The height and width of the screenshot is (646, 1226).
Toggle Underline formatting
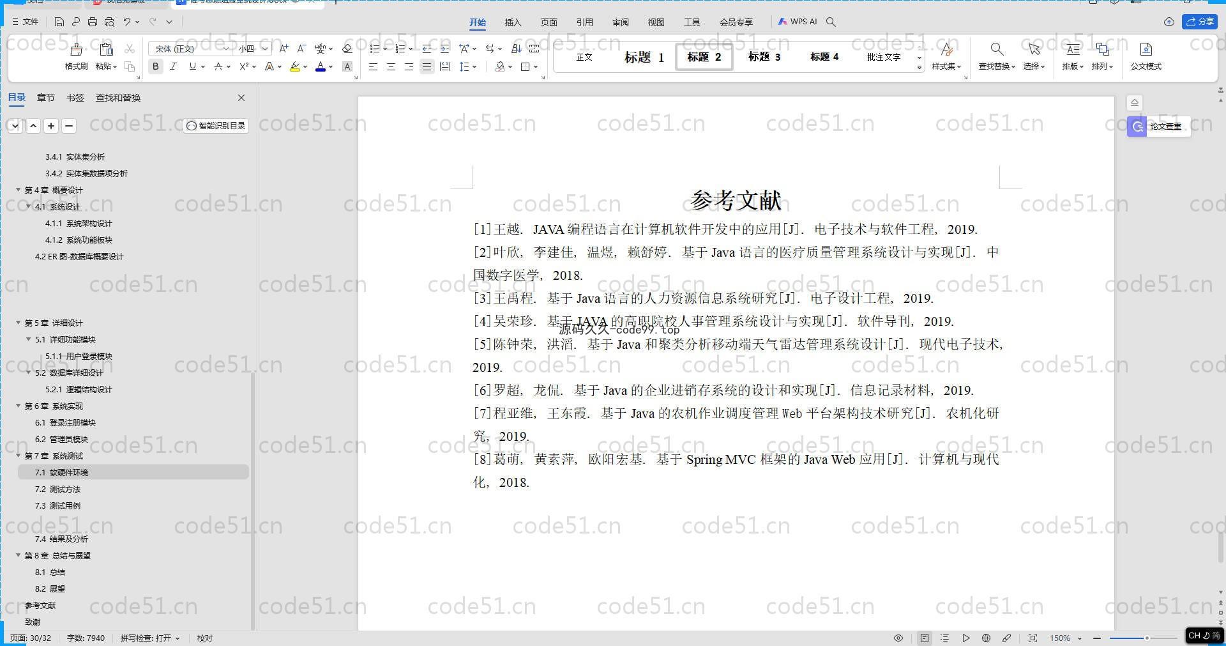click(x=192, y=66)
